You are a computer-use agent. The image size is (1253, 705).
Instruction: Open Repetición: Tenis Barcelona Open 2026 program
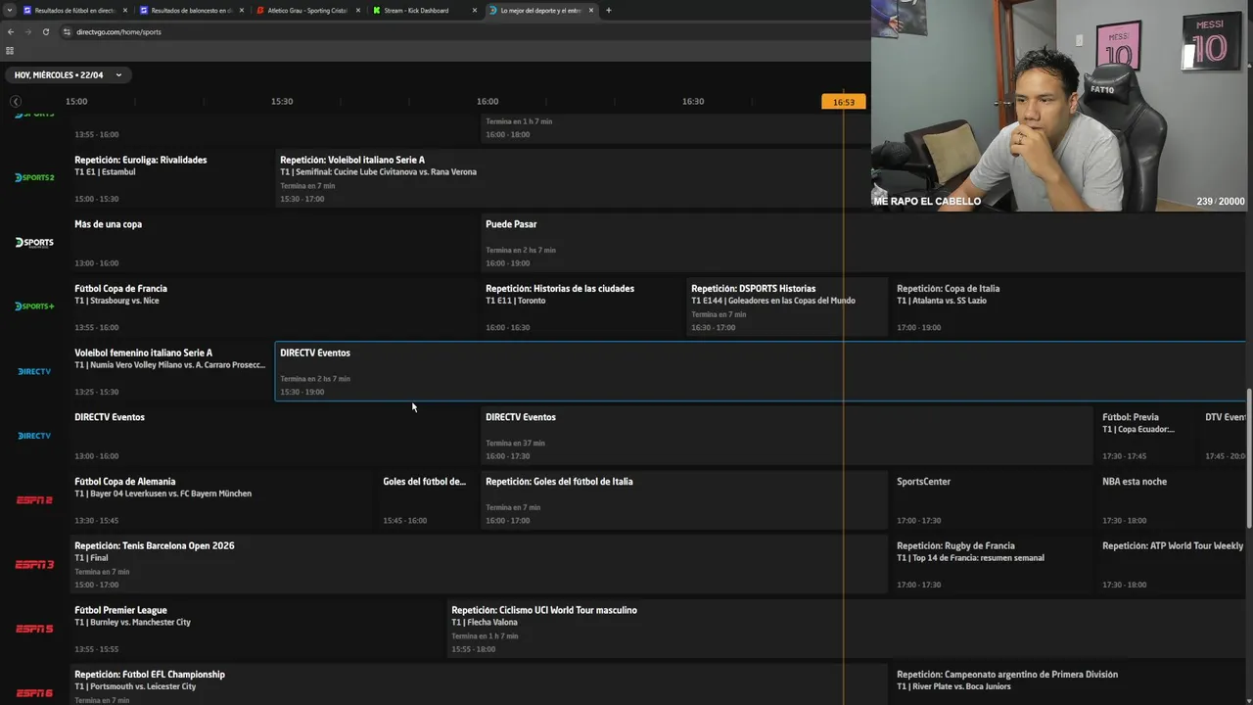480,566
